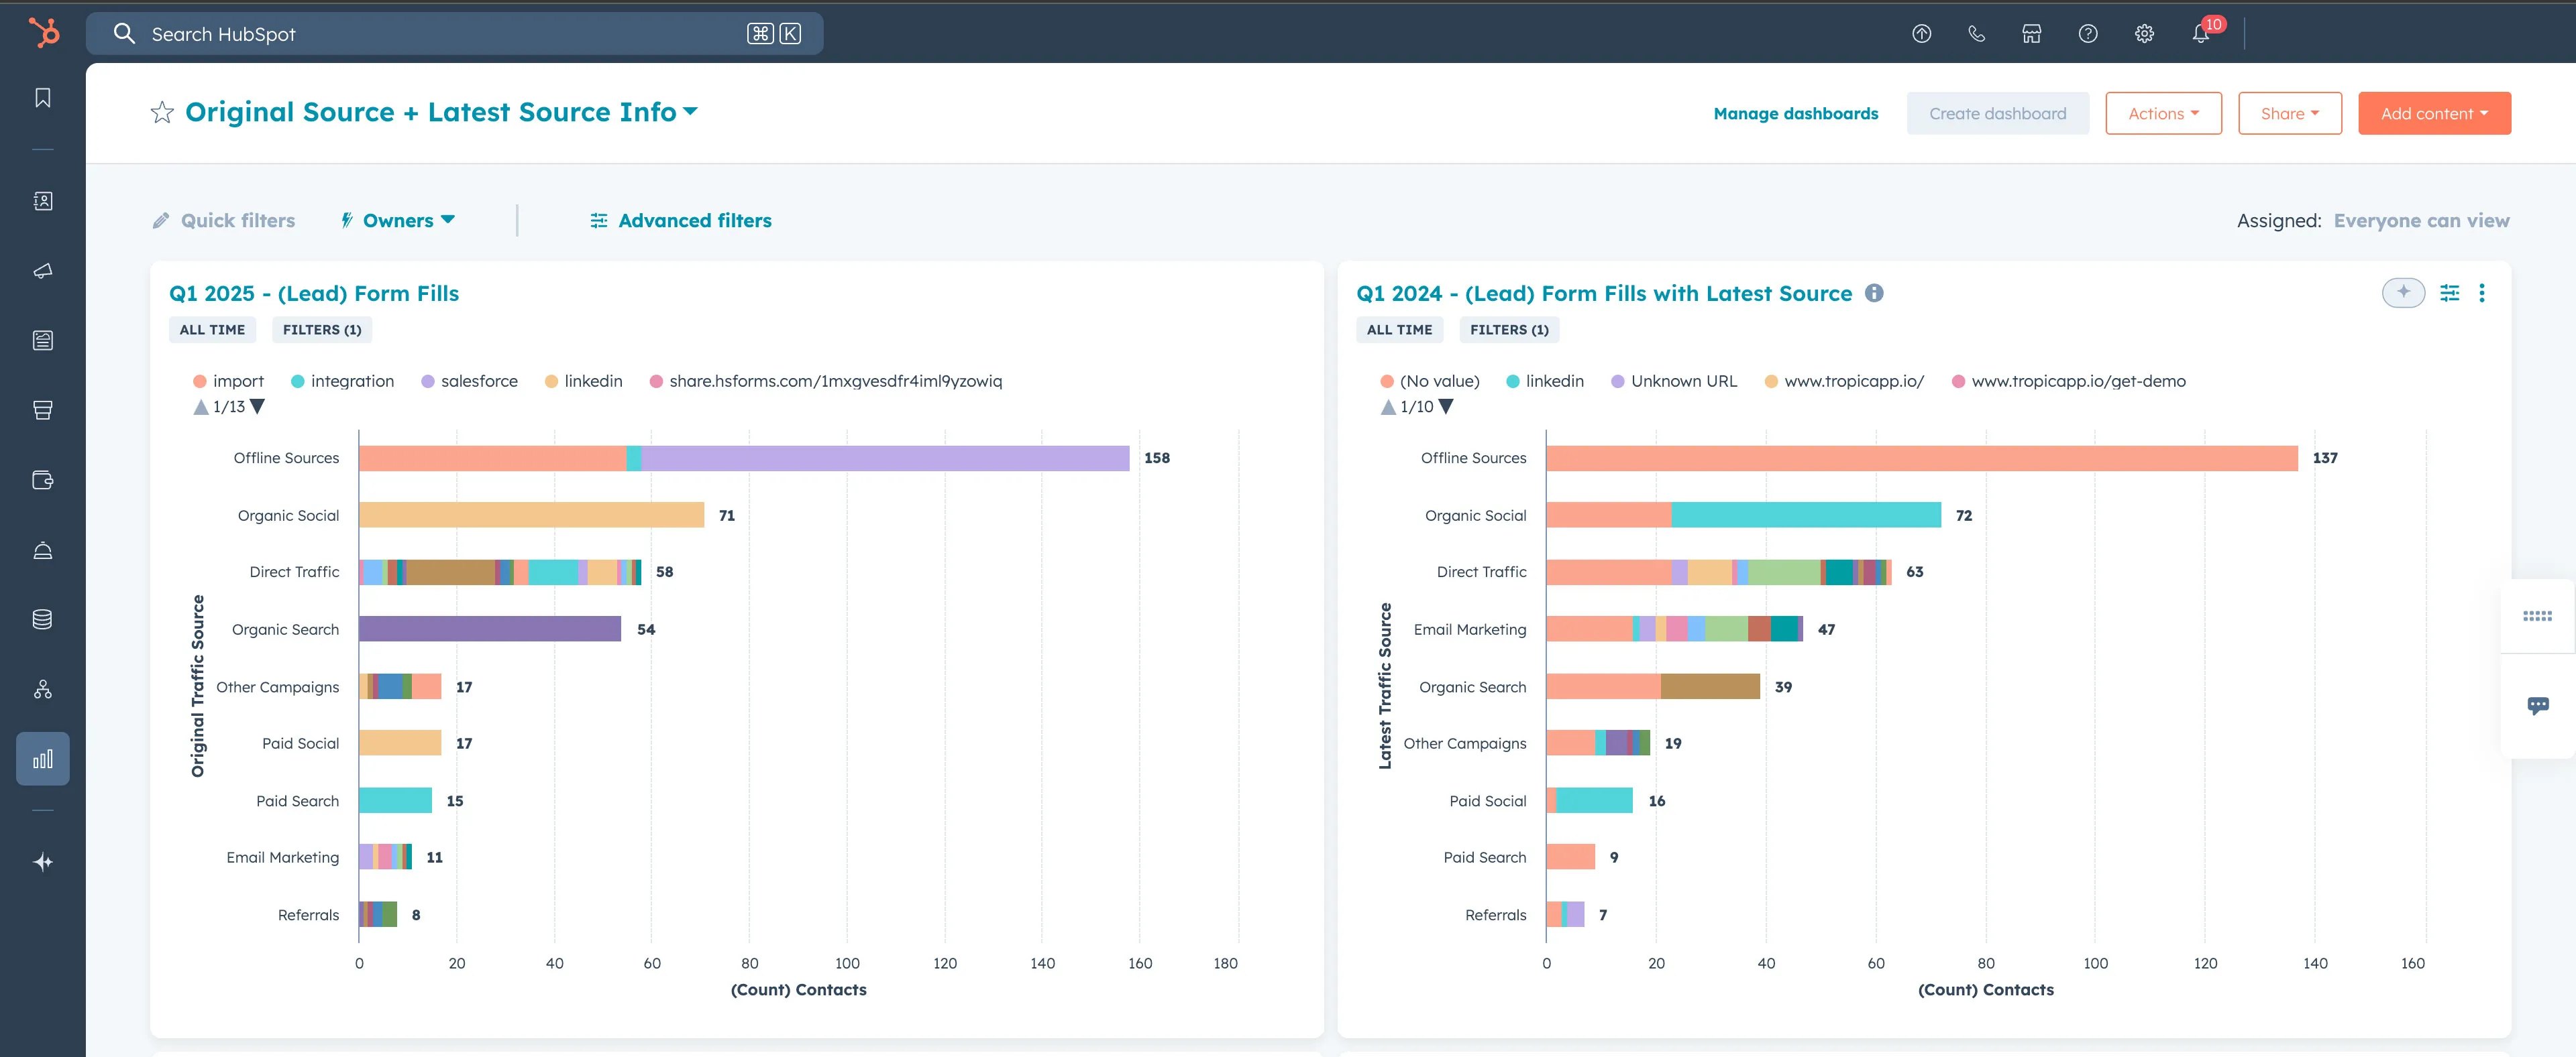The width and height of the screenshot is (2576, 1057).
Task: Open the Owners filter dropdown
Action: (399, 221)
